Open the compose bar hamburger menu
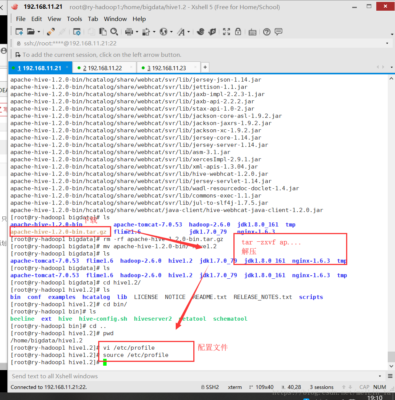The height and width of the screenshot is (400, 395). click(x=390, y=376)
